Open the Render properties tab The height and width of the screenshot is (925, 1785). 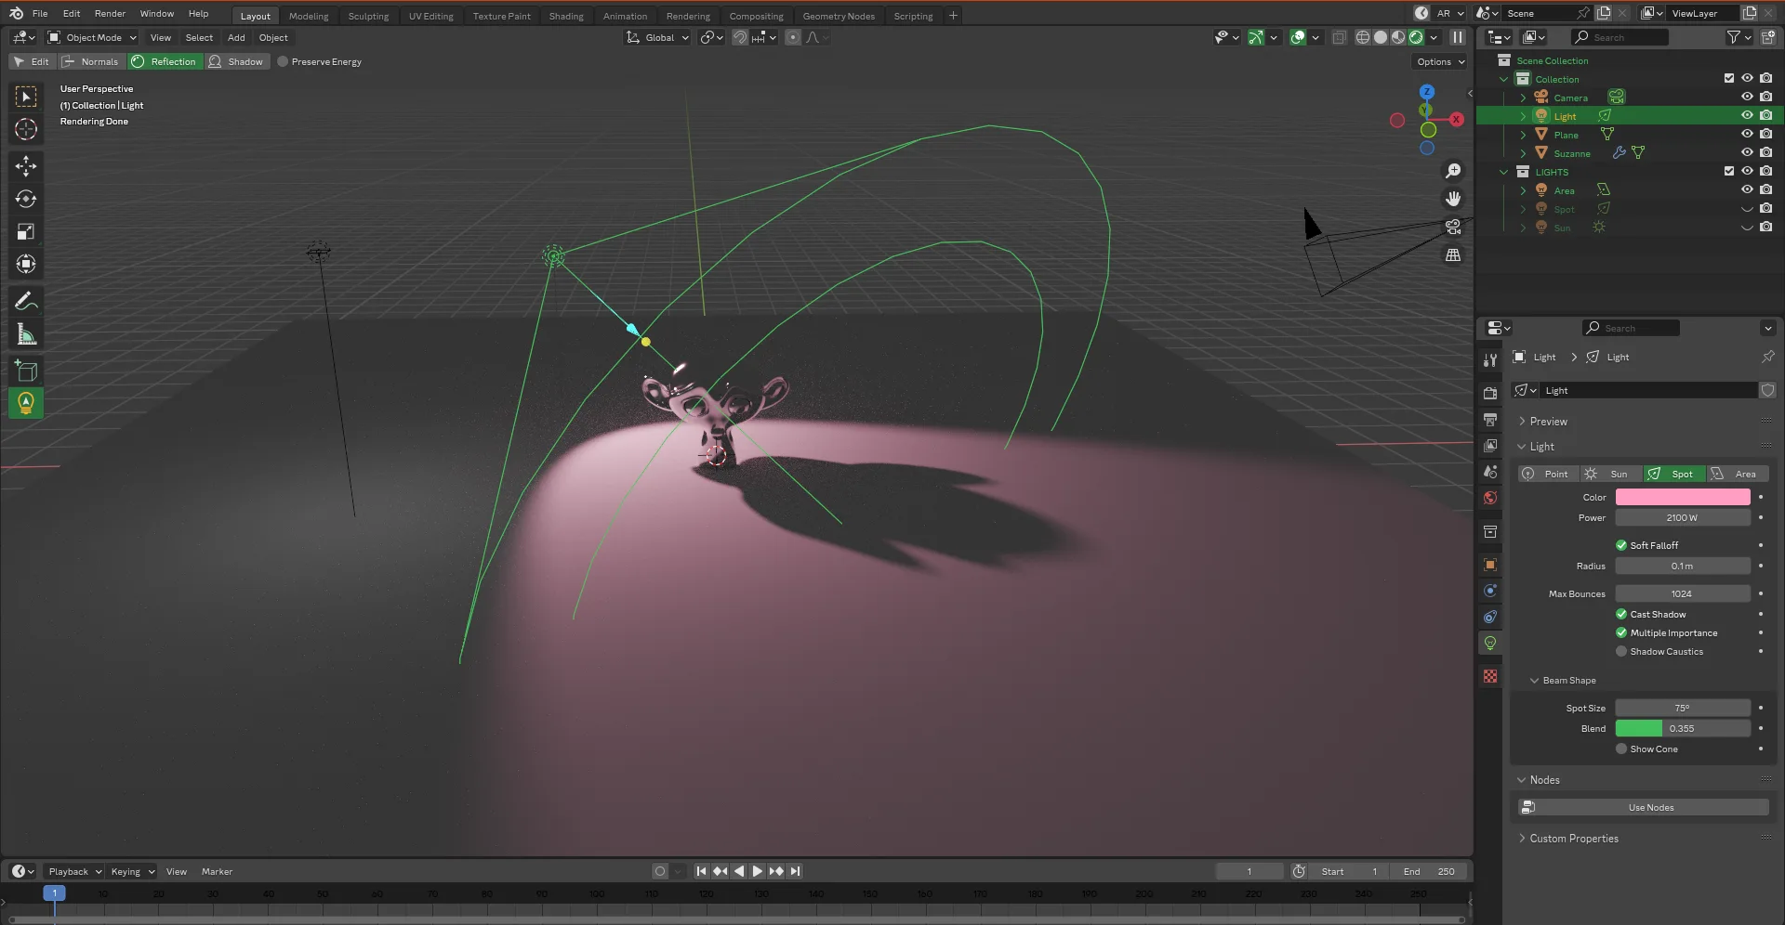(1490, 394)
